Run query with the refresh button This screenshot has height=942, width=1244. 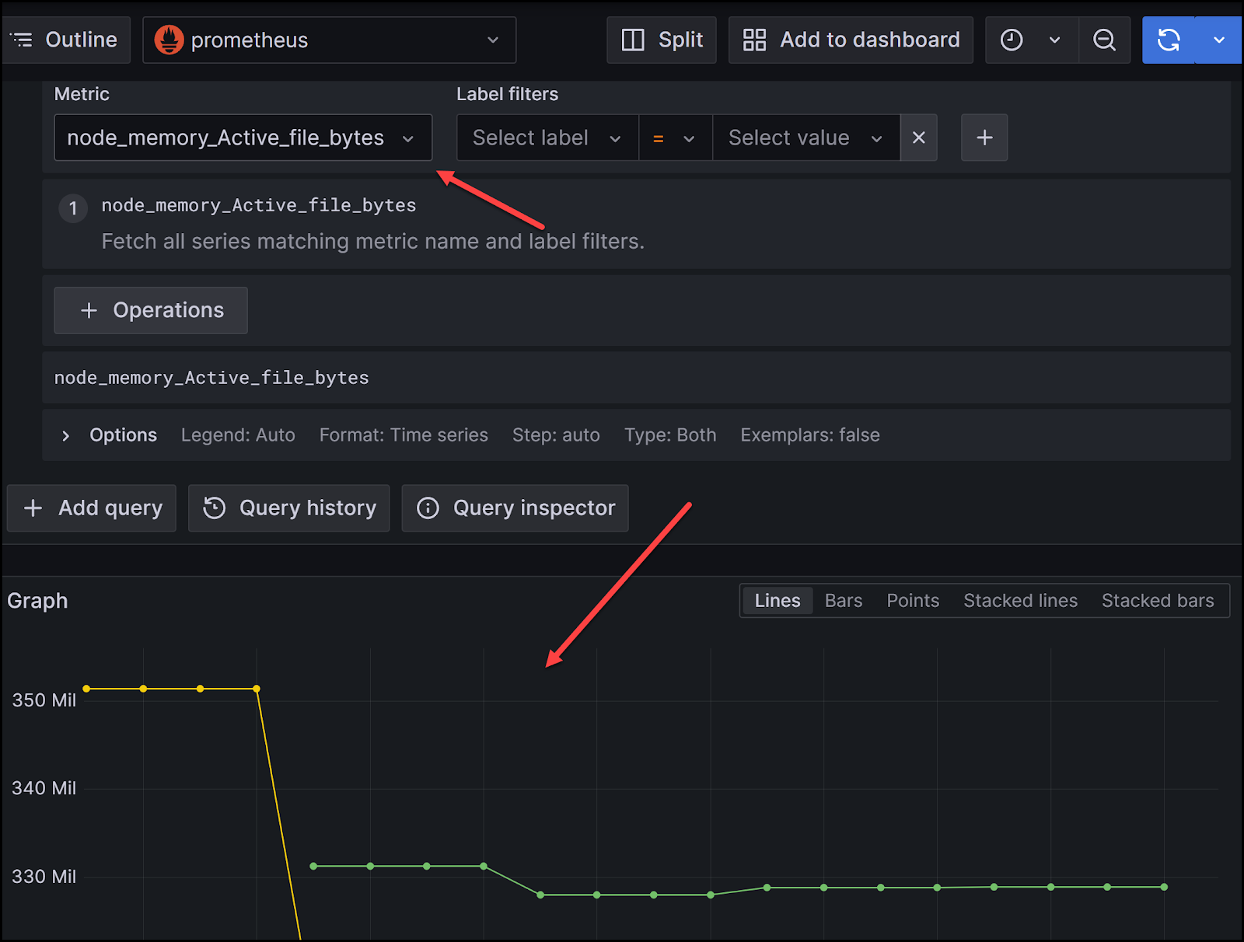tap(1169, 40)
